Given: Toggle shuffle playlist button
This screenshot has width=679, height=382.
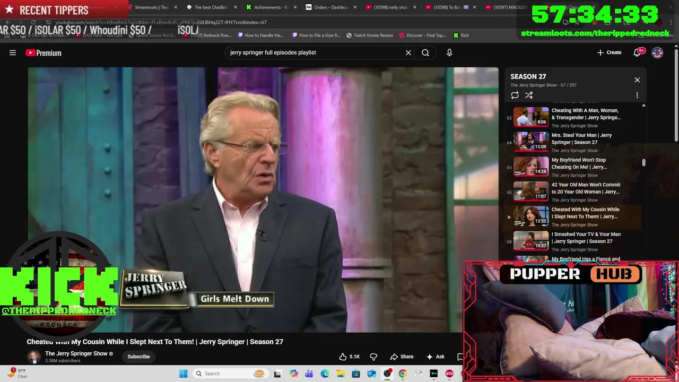Looking at the screenshot, I should 529,95.
